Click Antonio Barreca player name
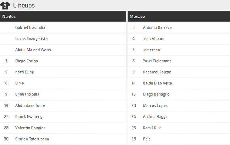Screen dimensions: 230x145 (157, 27)
